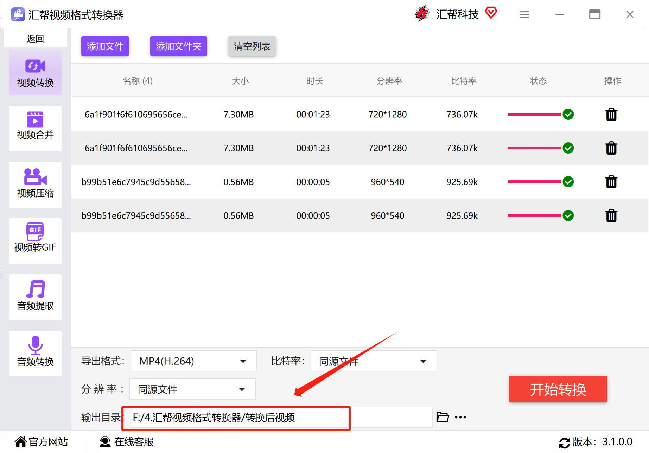649x453 pixels.
Task: Open the 视频转换 video convert module
Action: (x=35, y=73)
